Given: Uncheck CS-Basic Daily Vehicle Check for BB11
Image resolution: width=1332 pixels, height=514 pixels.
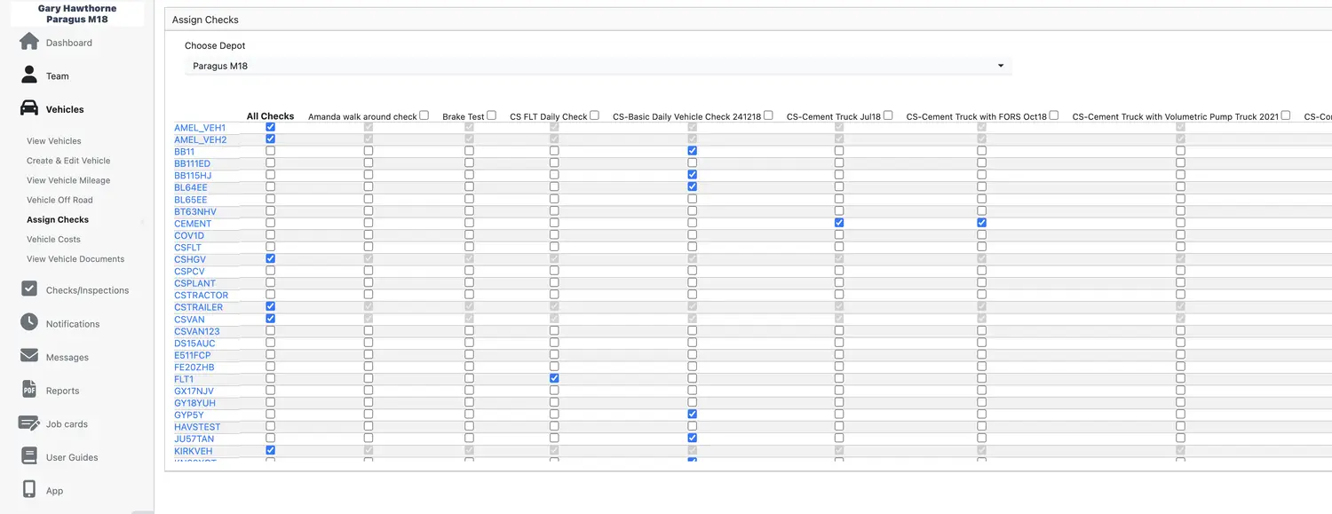Looking at the screenshot, I should click(693, 151).
